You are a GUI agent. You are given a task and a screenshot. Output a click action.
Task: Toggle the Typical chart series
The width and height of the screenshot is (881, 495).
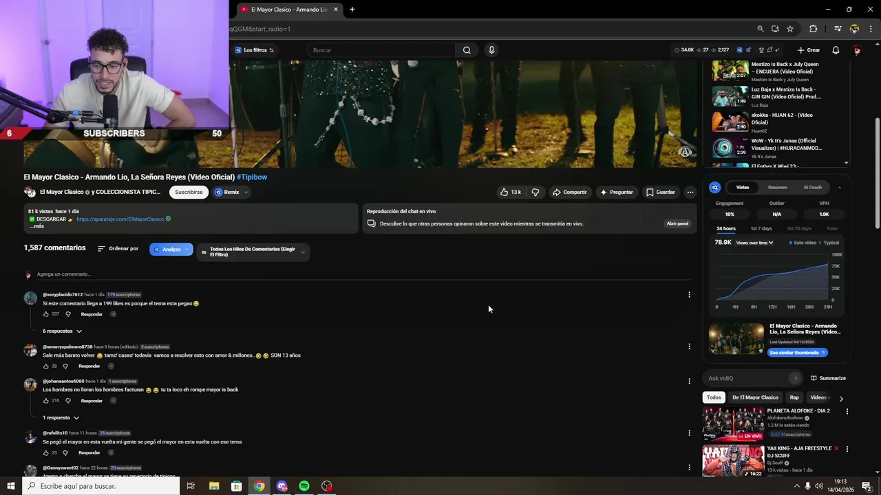coord(829,243)
